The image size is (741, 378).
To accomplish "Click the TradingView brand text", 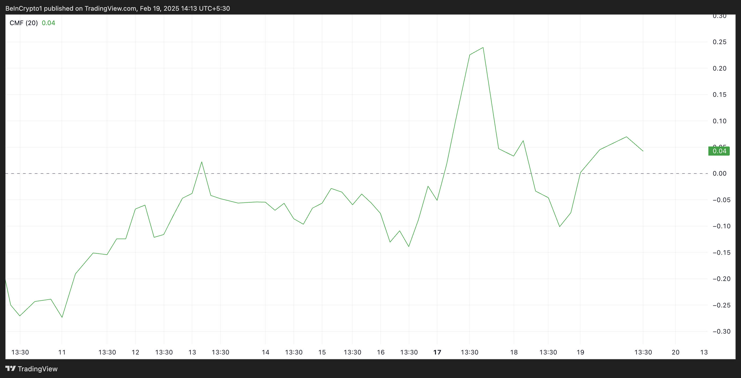I will click(37, 369).
